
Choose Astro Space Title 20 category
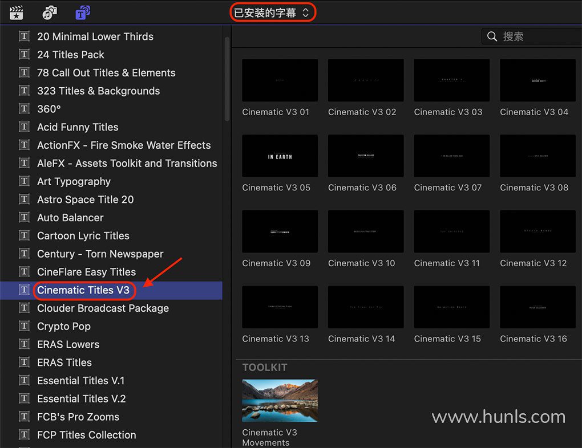pyautogui.click(x=86, y=199)
